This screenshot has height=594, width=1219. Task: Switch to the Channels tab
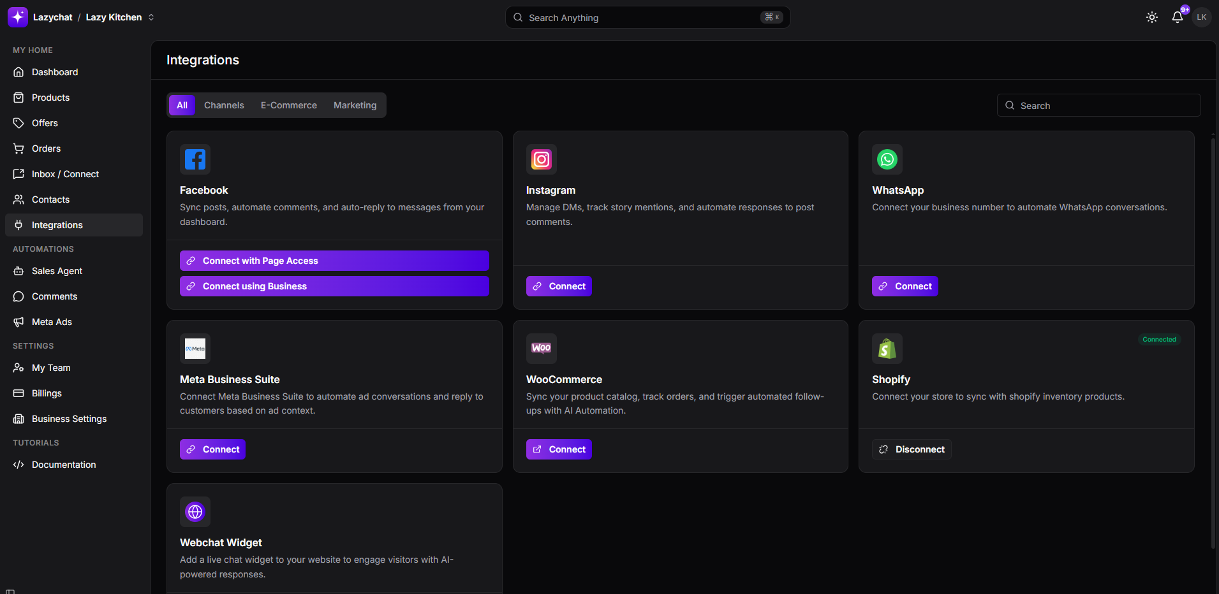(224, 105)
